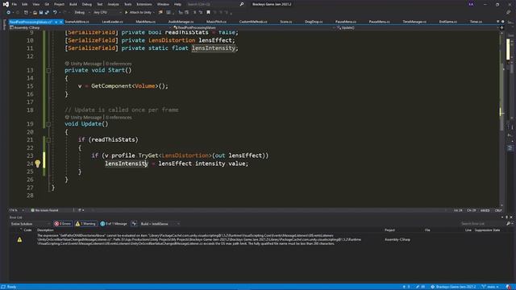
Task: Click the Open File folder icon
Action: [35, 13]
